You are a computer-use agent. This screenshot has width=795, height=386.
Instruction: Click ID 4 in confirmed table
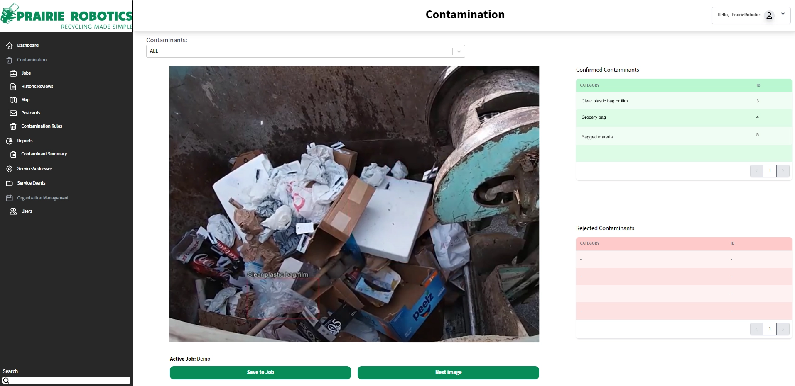coord(758,117)
